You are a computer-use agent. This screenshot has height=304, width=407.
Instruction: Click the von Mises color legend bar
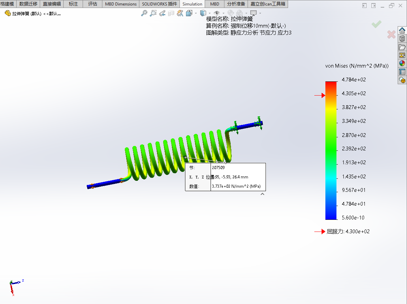point(331,150)
